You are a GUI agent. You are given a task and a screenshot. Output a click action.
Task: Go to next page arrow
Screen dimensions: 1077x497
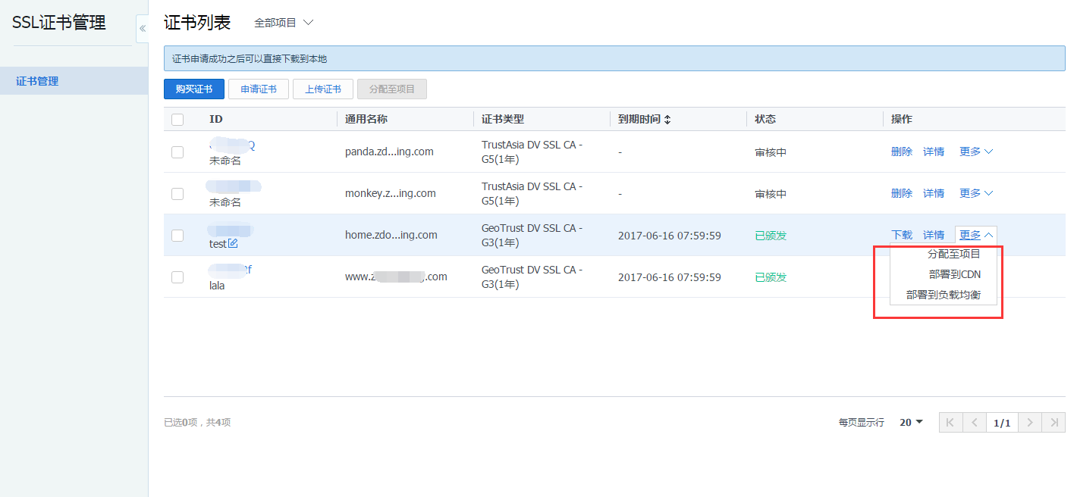(1029, 423)
